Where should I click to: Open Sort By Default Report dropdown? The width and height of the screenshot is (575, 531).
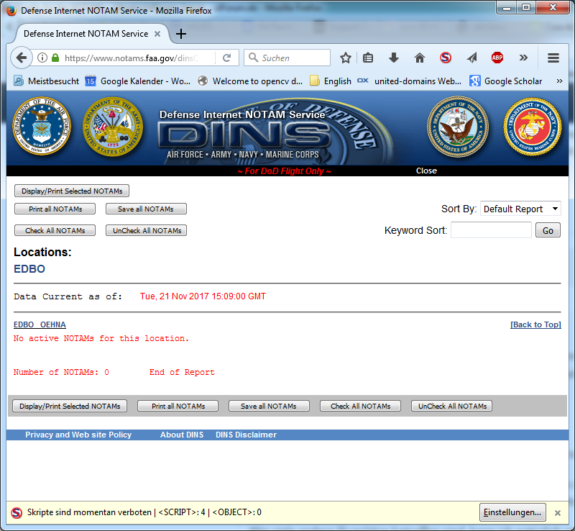point(520,209)
